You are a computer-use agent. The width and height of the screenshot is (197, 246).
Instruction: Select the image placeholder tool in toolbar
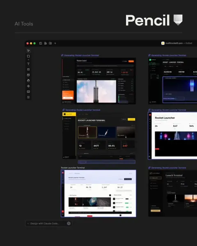click(28, 91)
